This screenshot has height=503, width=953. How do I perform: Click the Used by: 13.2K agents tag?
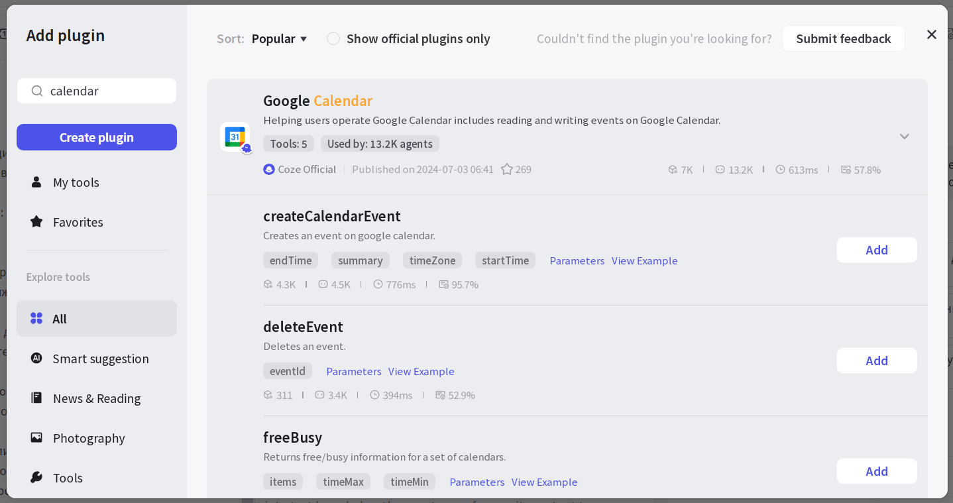pyautogui.click(x=380, y=144)
